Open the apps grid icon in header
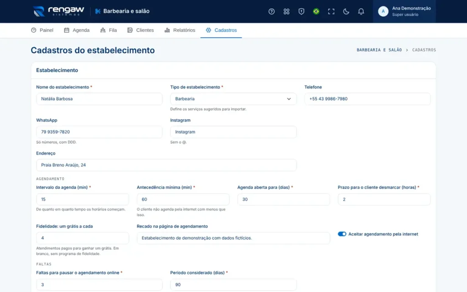The height and width of the screenshot is (292, 467). (x=286, y=11)
